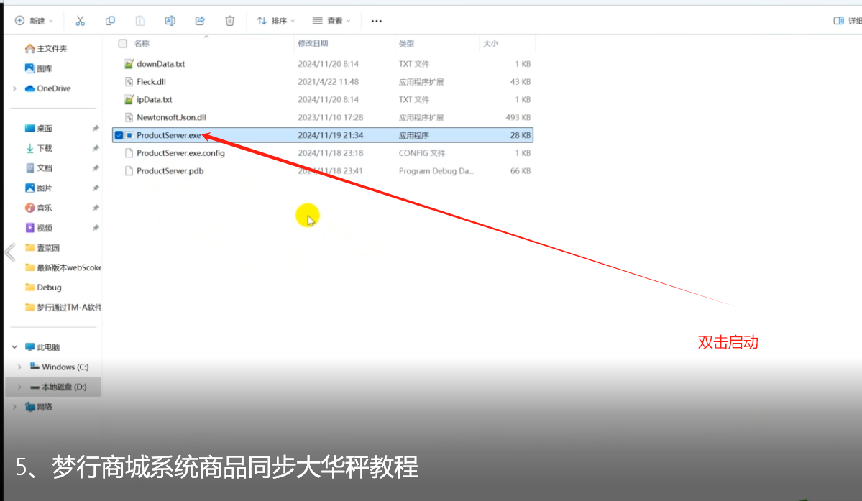862x501 pixels.
Task: Open 文档 (Documents) quick access
Action: pyautogui.click(x=39, y=168)
